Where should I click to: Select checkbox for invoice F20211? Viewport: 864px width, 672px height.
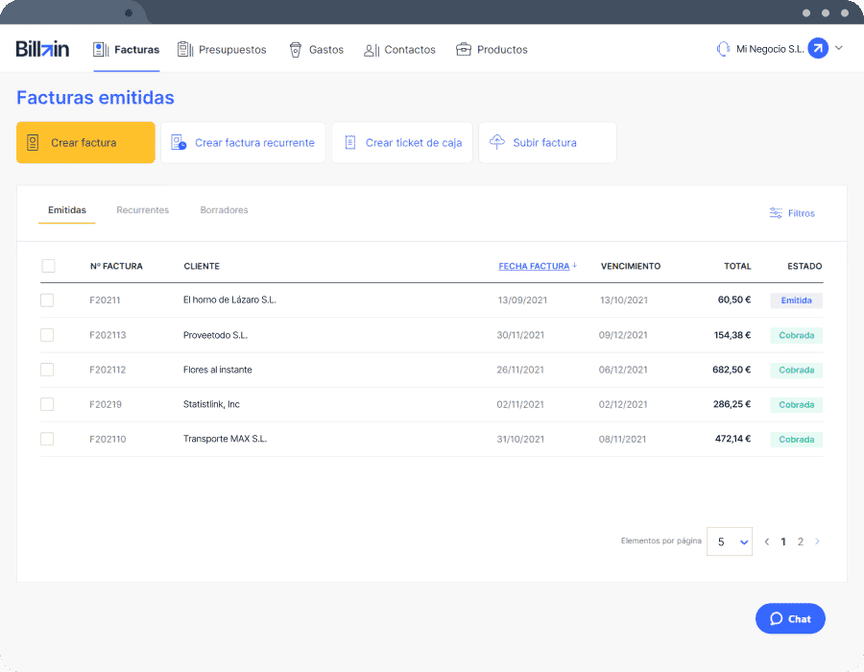47,300
